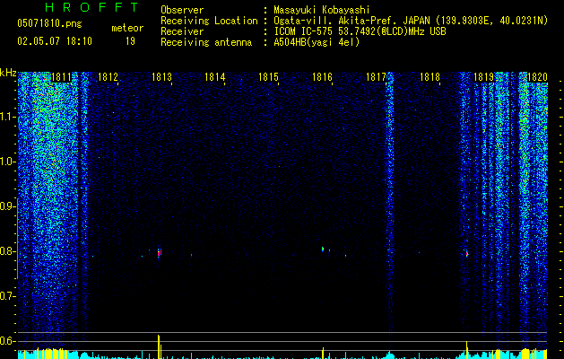Click the kHz axis unit label

[8, 73]
